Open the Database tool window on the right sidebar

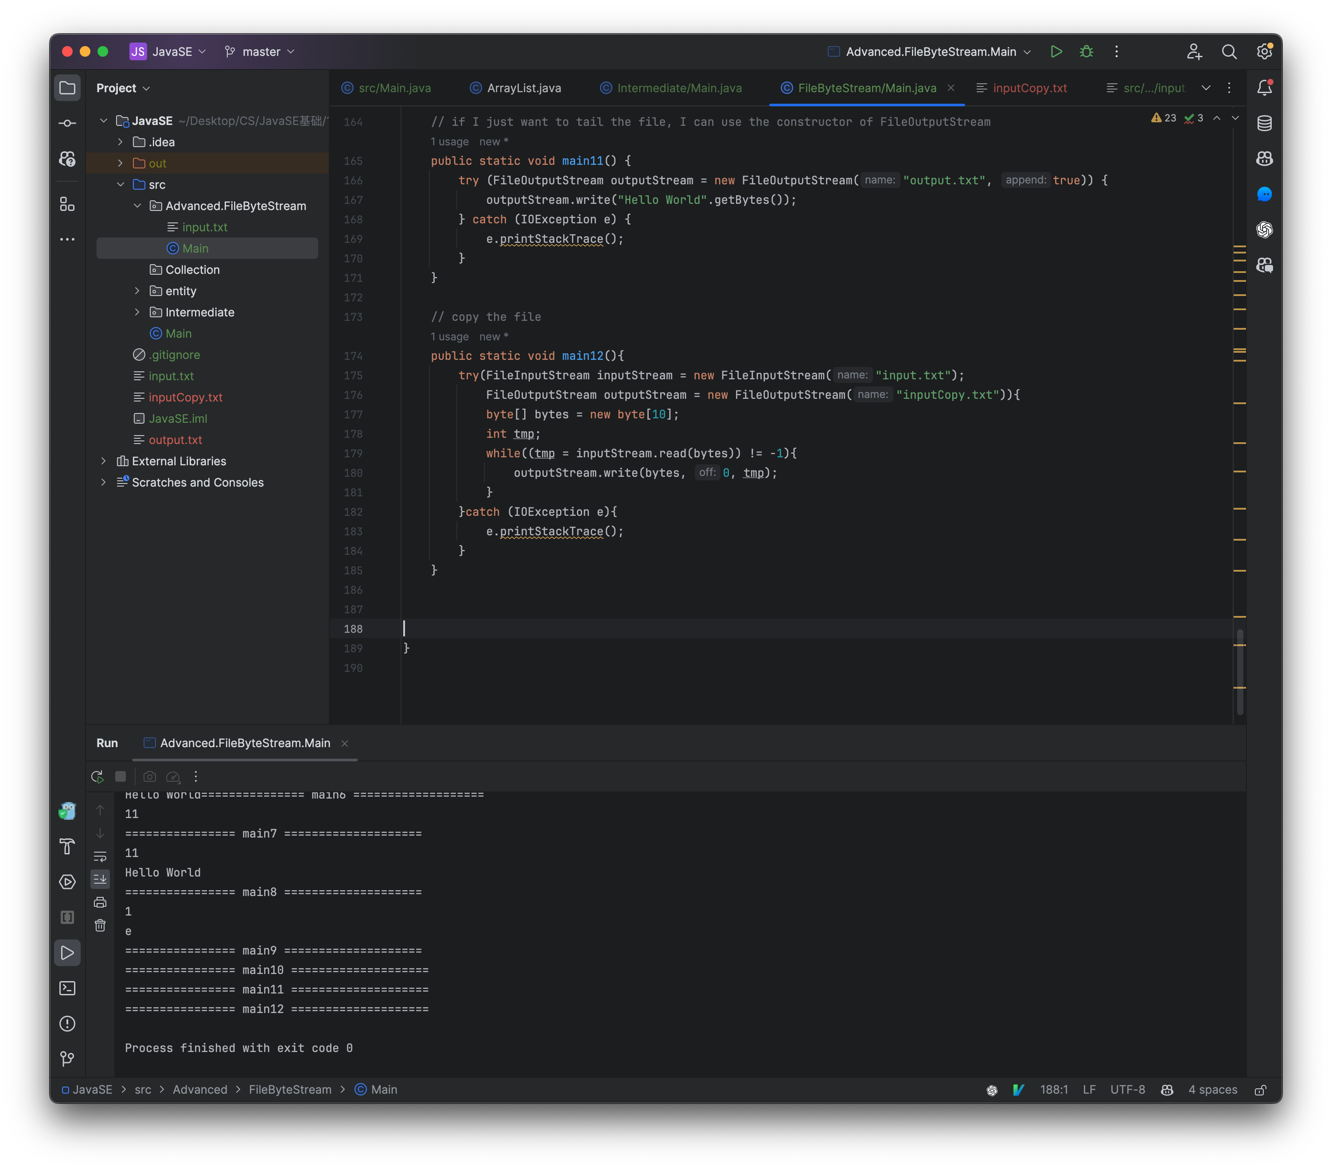[1265, 122]
